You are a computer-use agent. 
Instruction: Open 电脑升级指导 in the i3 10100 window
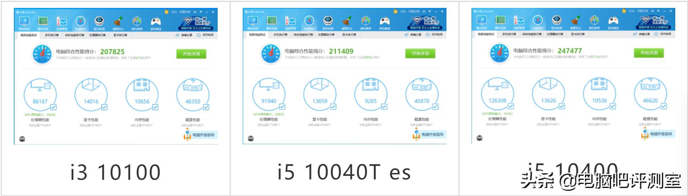click(x=200, y=135)
